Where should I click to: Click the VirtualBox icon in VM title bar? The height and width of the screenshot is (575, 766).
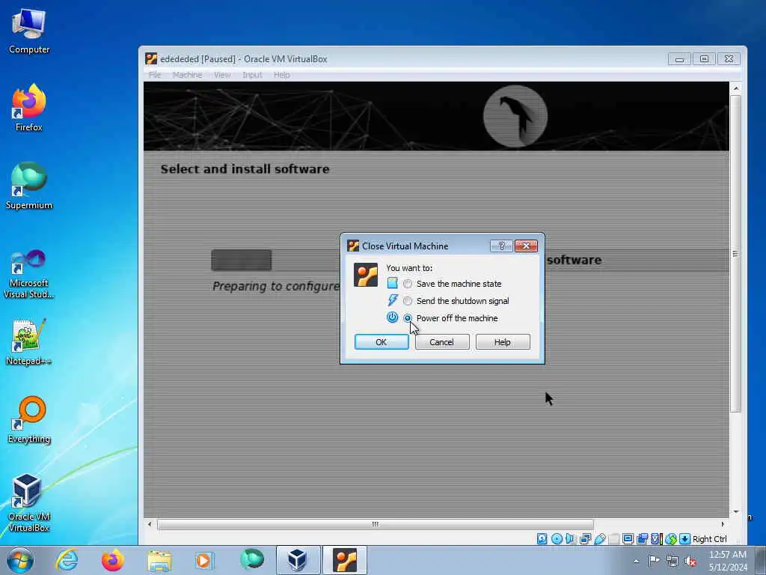tap(151, 58)
